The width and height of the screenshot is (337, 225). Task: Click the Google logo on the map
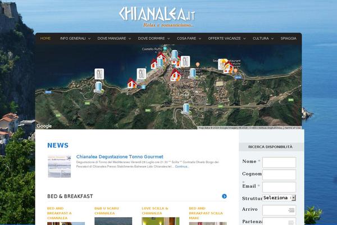coord(44,126)
